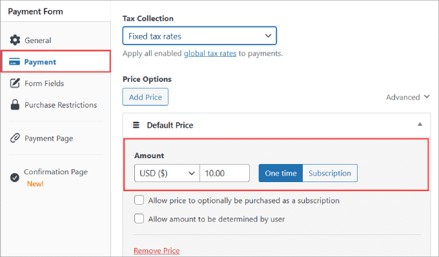The height and width of the screenshot is (257, 439).
Task: Enable optional subscription purchase checkbox
Action: (139, 200)
